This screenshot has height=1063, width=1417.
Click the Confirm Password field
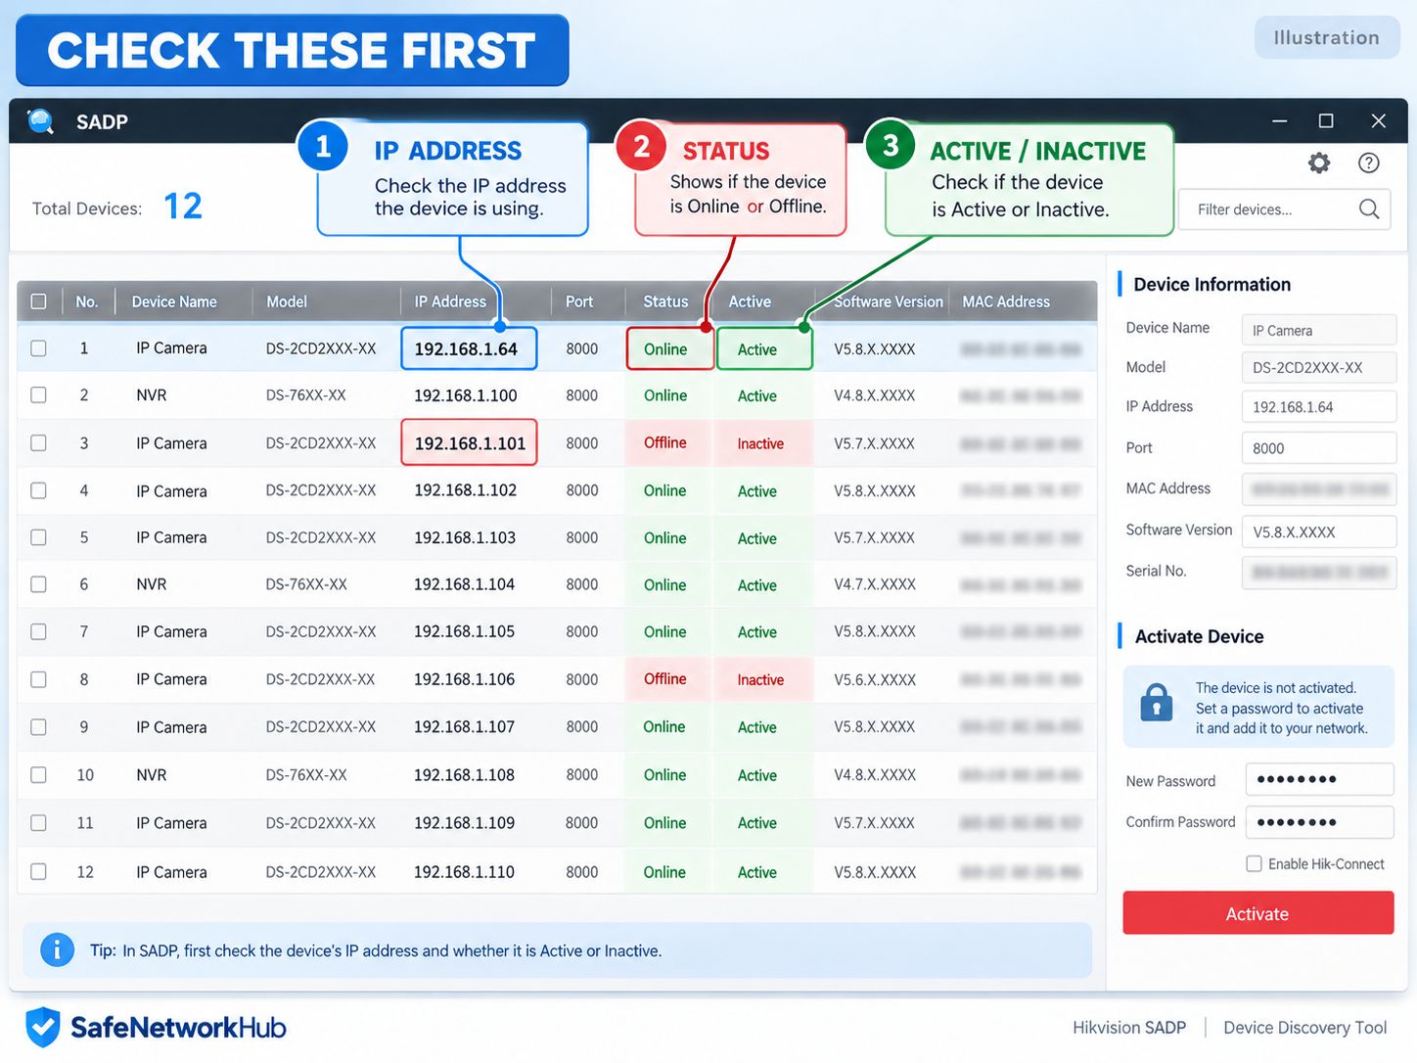[x=1319, y=822]
